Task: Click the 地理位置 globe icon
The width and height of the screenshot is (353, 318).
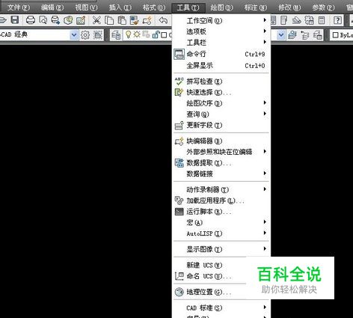Action: pyautogui.click(x=179, y=292)
